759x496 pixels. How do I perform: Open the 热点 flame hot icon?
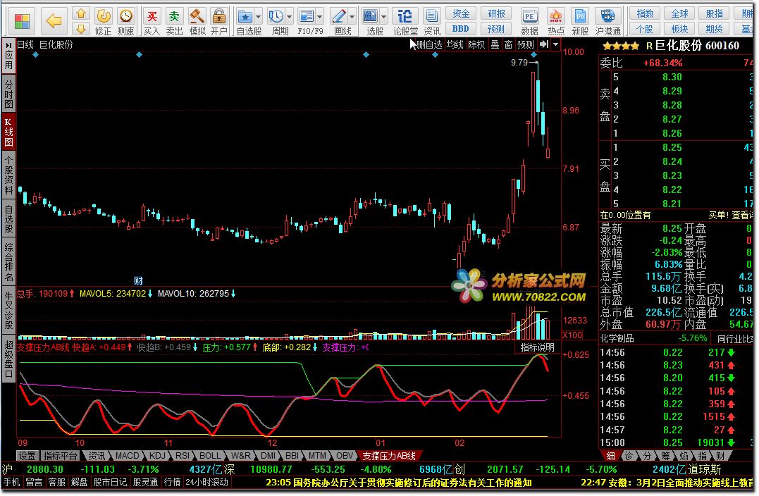tap(556, 16)
